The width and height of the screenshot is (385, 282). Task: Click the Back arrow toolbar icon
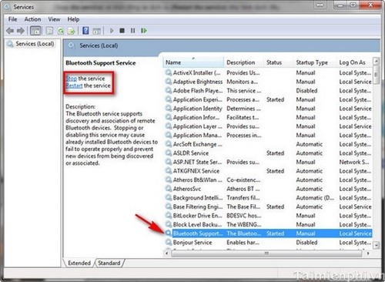10,31
